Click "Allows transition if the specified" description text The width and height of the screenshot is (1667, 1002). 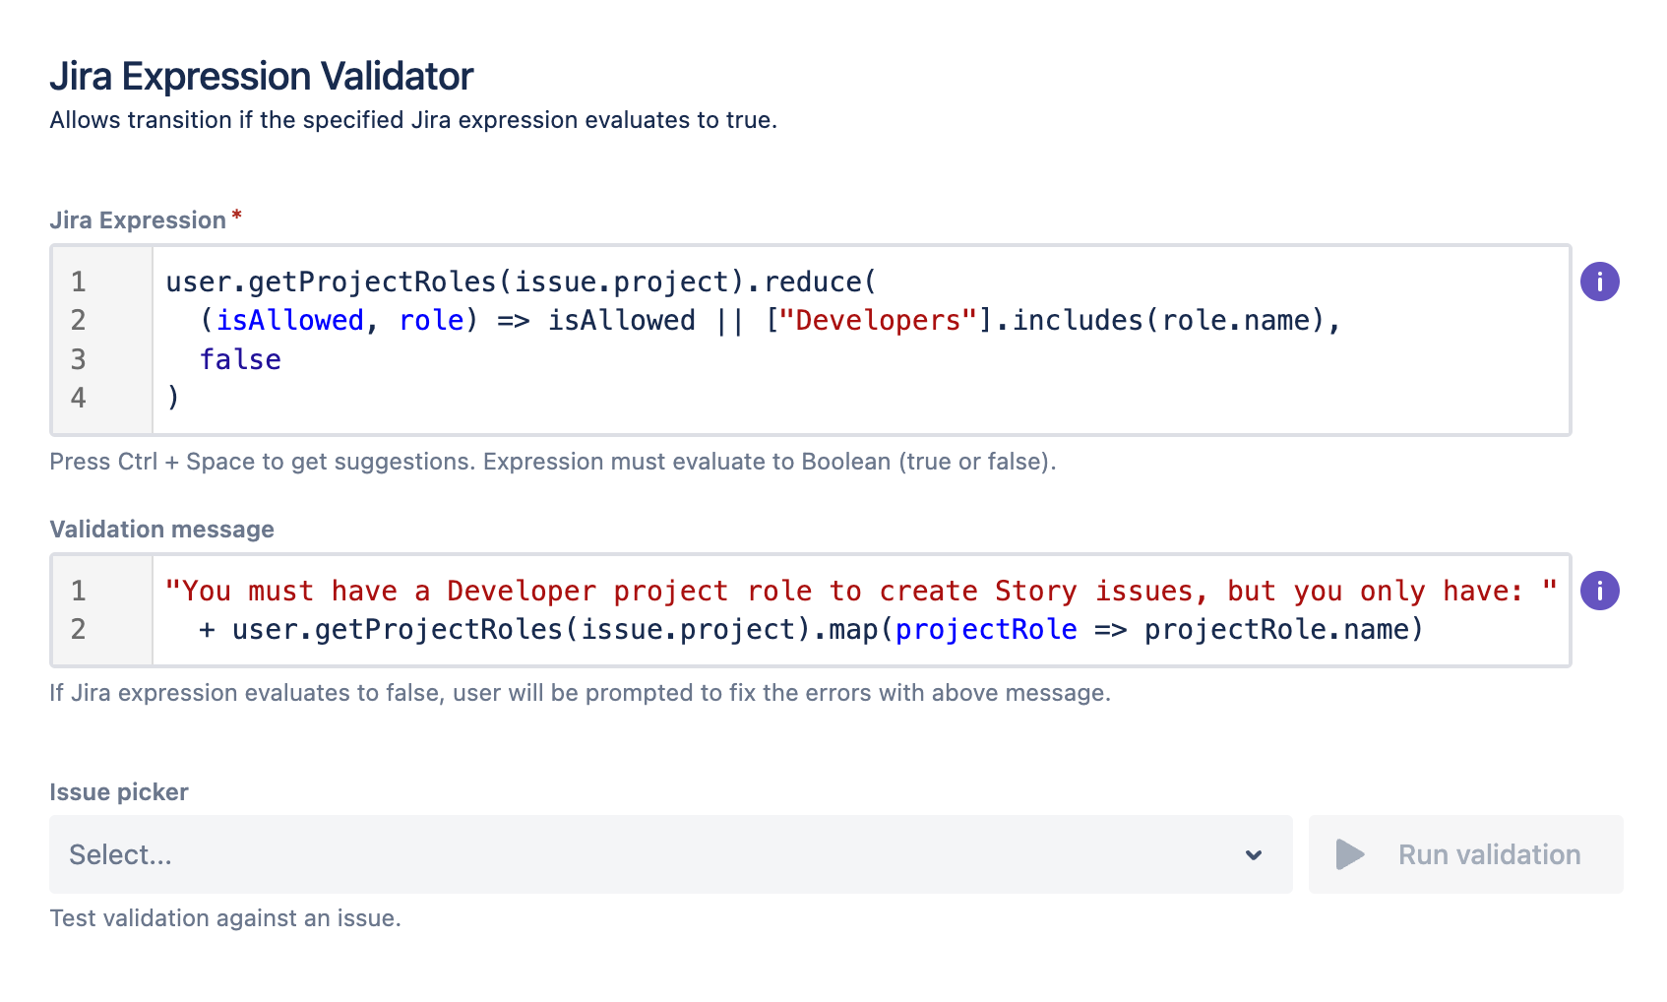pos(413,120)
